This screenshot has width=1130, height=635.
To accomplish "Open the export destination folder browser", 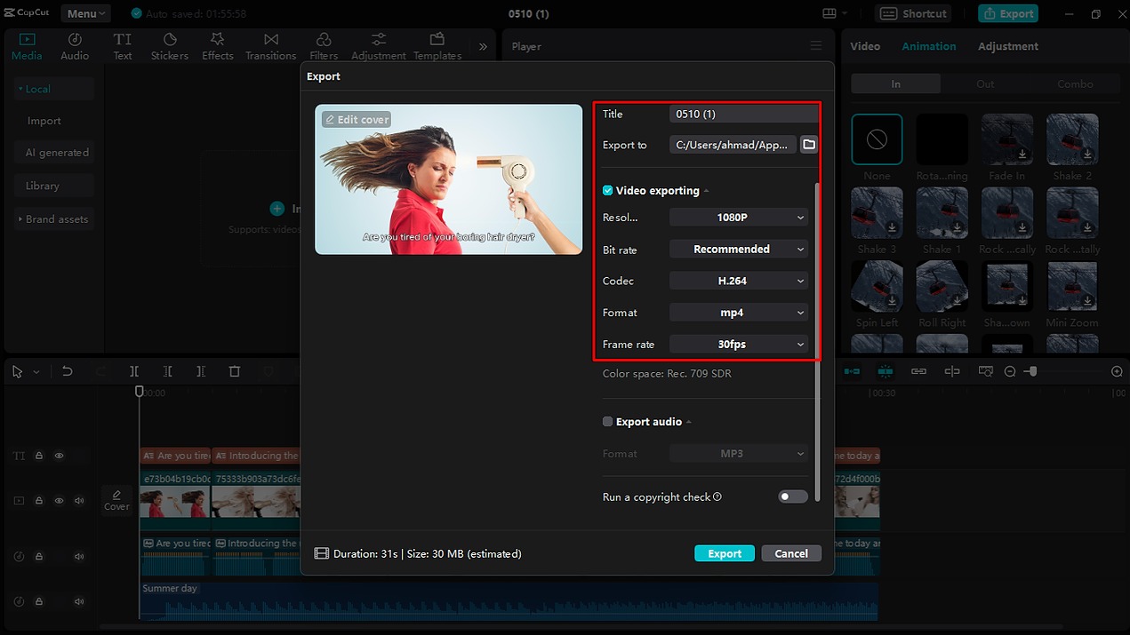I will pyautogui.click(x=808, y=144).
